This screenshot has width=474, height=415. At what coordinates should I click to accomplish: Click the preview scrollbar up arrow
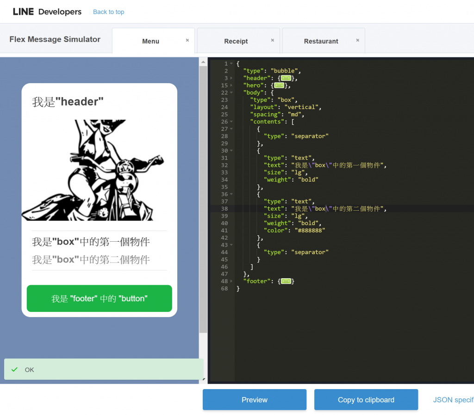coord(203,62)
